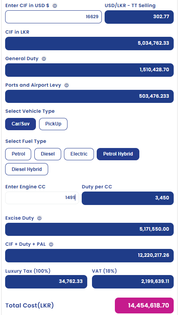Focus the CIF in USD input field
The image size is (180, 315).
coord(54,17)
